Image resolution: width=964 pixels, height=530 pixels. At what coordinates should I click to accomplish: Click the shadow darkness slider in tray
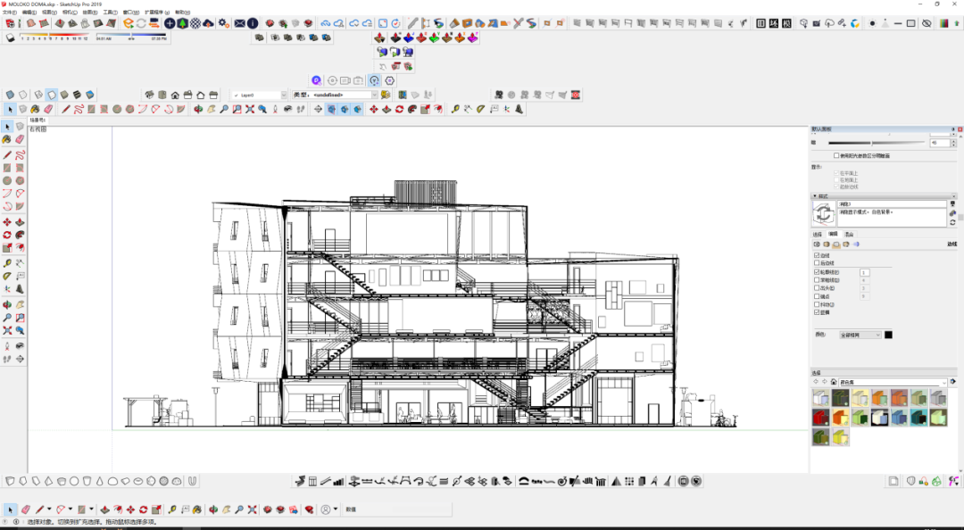877,143
